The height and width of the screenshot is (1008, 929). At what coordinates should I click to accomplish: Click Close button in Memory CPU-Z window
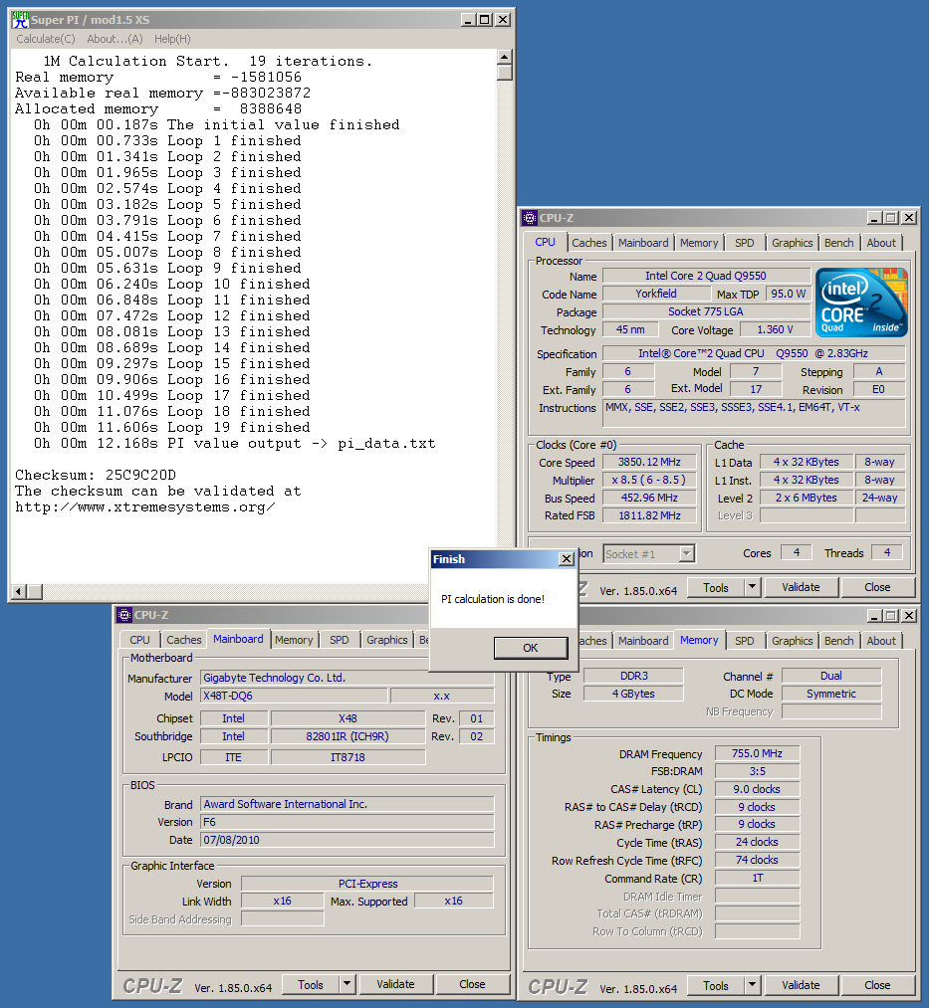pyautogui.click(x=877, y=985)
